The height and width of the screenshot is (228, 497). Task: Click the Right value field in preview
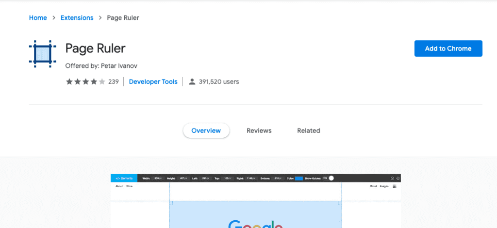click(x=252, y=179)
